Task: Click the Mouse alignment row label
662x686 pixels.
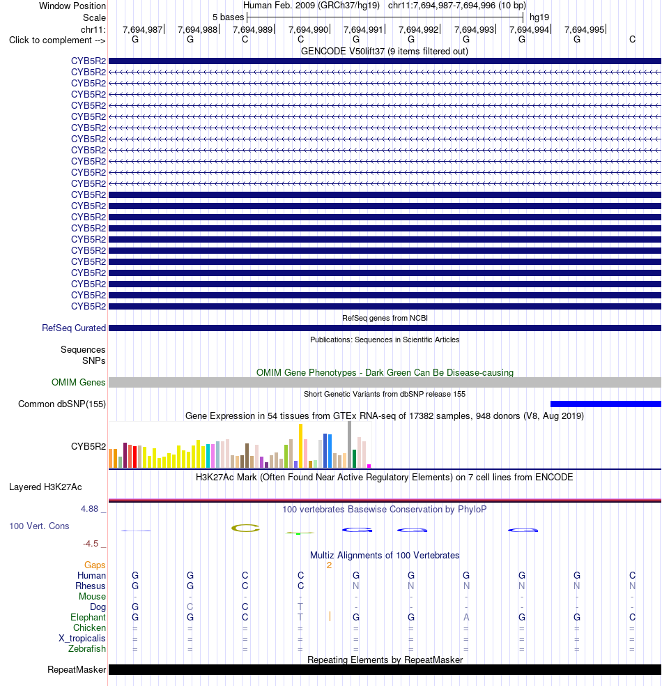Action: 92,596
